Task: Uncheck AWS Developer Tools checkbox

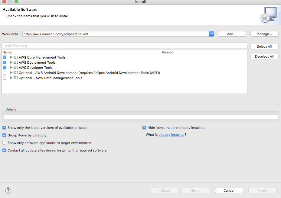Action: [x=5, y=68]
